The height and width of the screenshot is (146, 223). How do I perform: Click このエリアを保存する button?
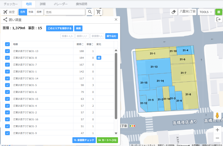coord(60,28)
